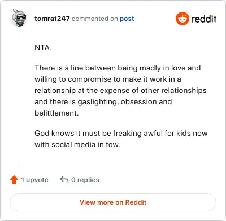Image resolution: width=226 pixels, height=221 pixels.
Task: Click the word "gaslighting," in the comment
Action: (98, 102)
